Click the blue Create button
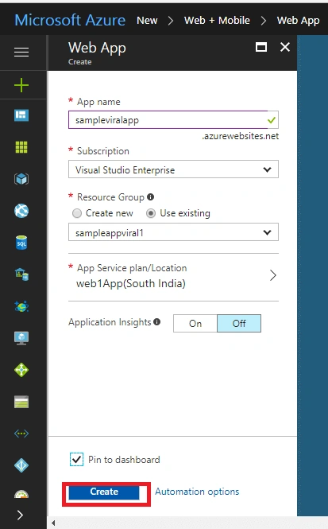This screenshot has width=328, height=529. (104, 492)
